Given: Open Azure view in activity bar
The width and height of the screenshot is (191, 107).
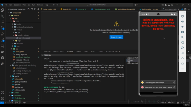Looking at the screenshot, I should (3, 64).
